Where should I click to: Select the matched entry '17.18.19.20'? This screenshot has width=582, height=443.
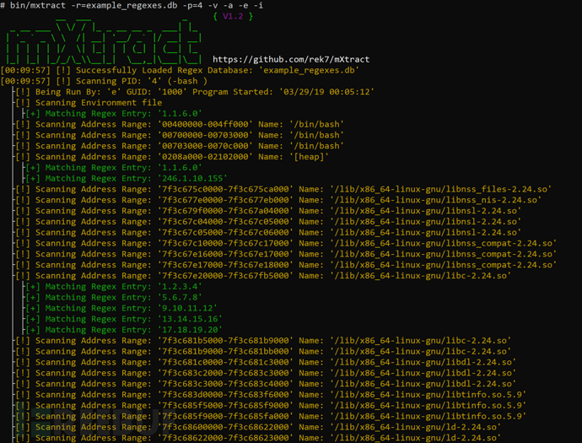point(190,329)
